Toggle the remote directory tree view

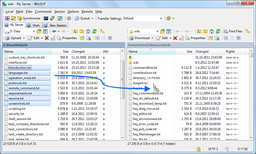click(248, 31)
